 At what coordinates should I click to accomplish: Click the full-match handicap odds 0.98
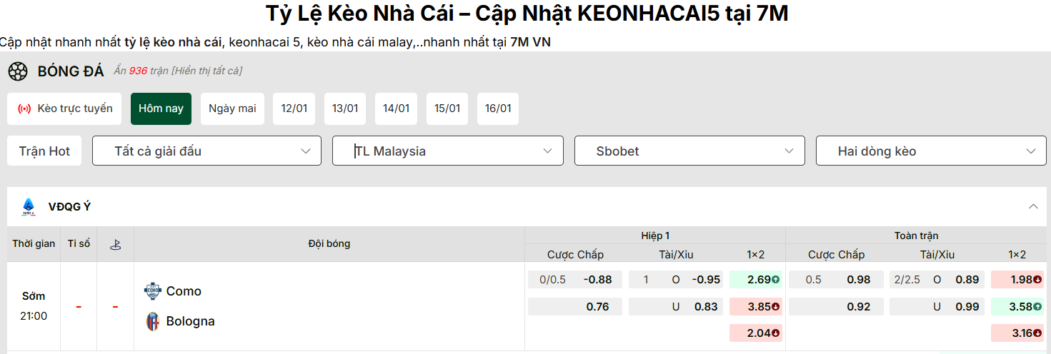click(x=858, y=280)
